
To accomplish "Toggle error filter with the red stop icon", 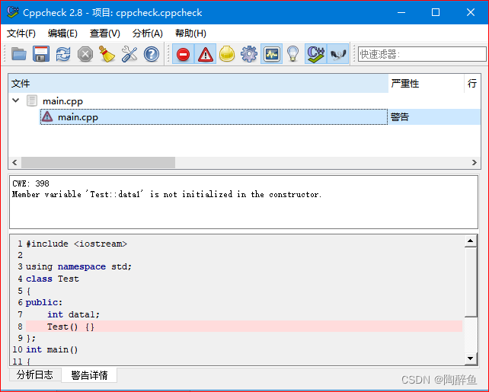I will coord(183,54).
